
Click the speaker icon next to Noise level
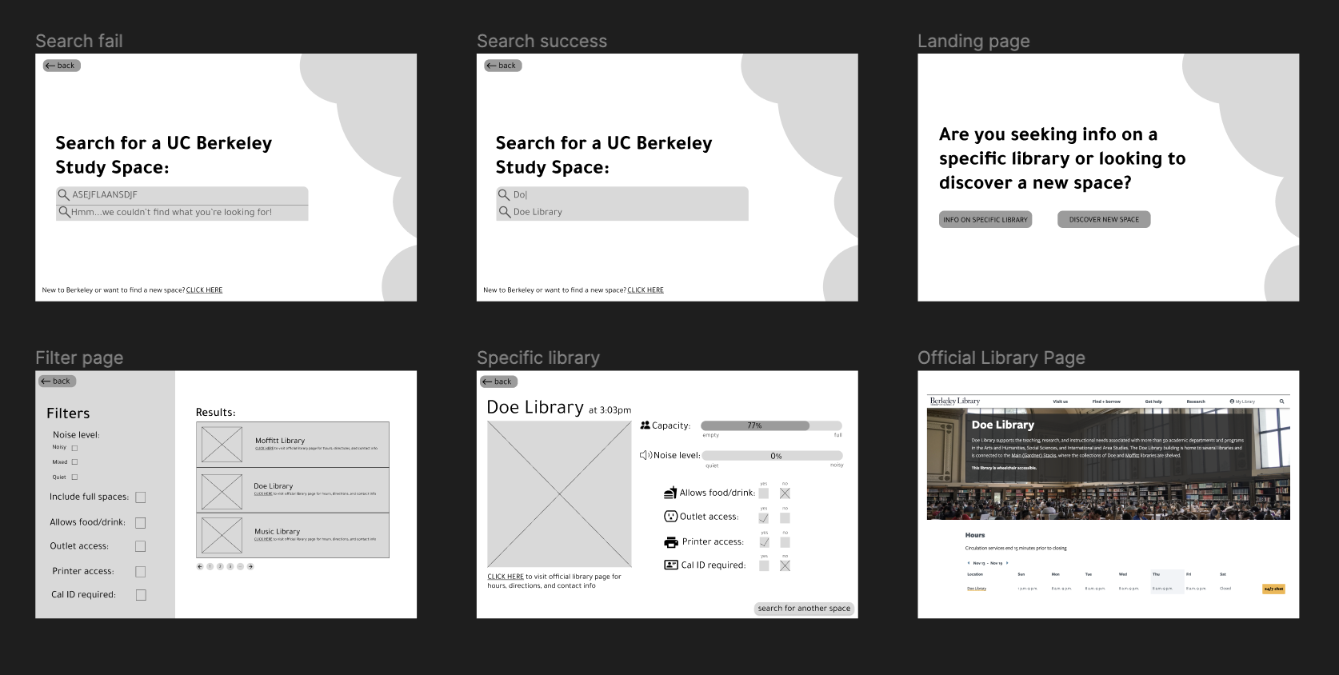point(646,455)
